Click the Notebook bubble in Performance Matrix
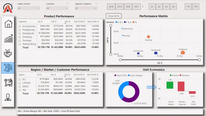Viewport: 206px width, 116px height. (x=183, y=53)
